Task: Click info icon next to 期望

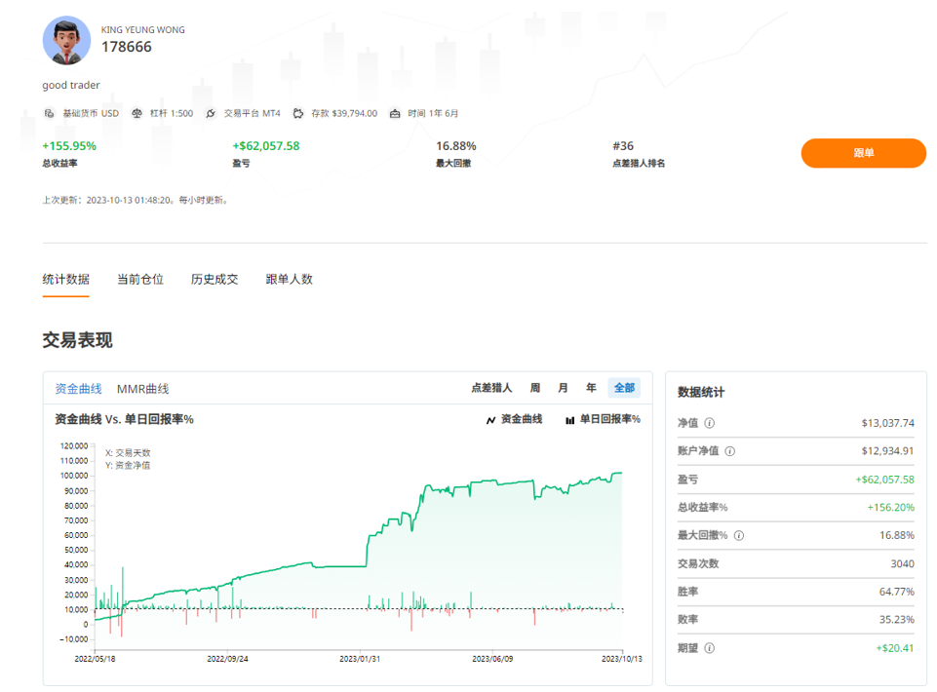Action: pyautogui.click(x=710, y=648)
